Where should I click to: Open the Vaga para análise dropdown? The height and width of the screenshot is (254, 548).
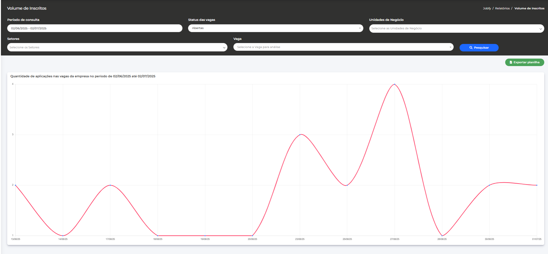(343, 47)
